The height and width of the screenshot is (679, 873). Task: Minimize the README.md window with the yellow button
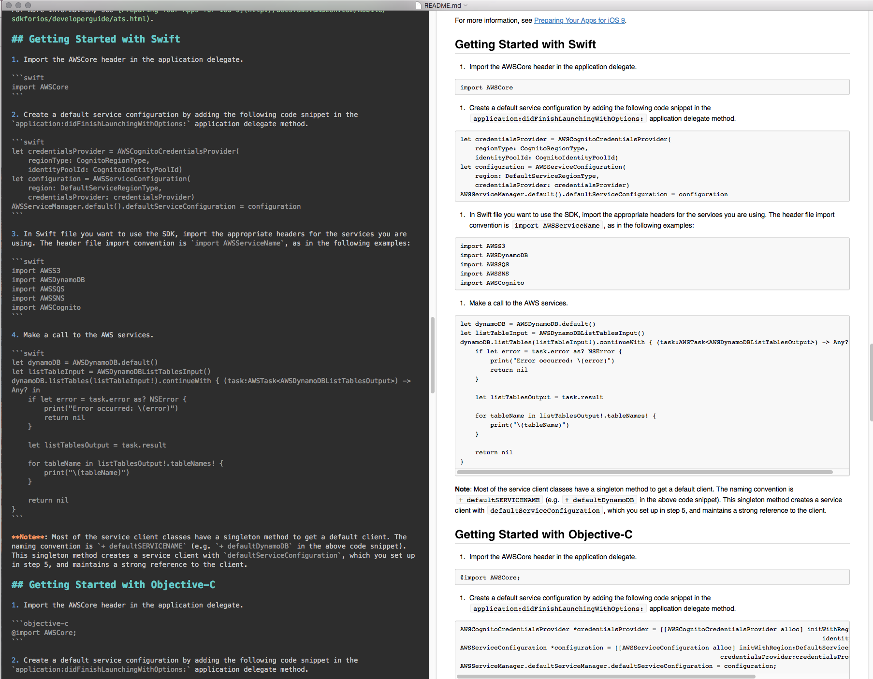coord(18,5)
